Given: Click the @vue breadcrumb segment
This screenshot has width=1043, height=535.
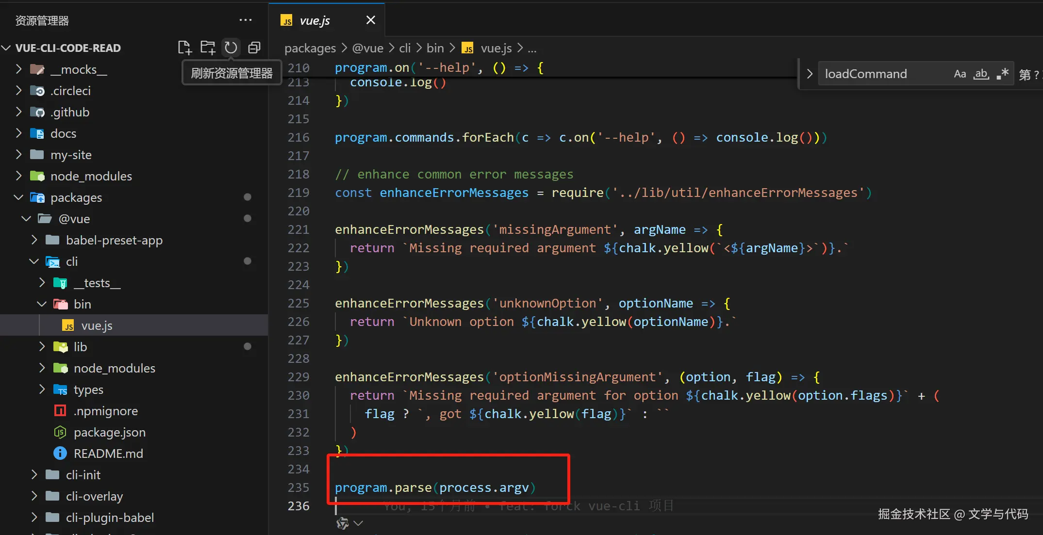Looking at the screenshot, I should click(367, 48).
